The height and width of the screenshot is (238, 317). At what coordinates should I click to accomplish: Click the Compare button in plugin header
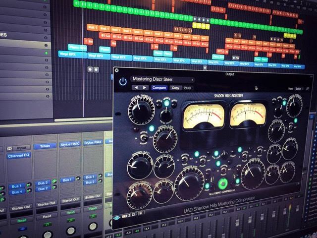(159, 88)
